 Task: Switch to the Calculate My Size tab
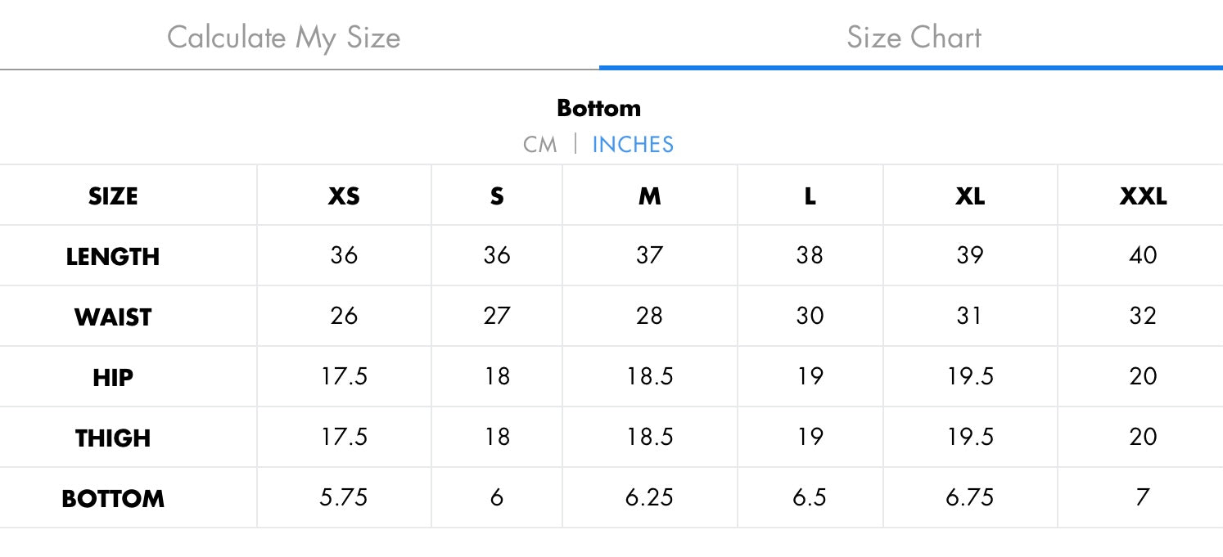point(283,38)
